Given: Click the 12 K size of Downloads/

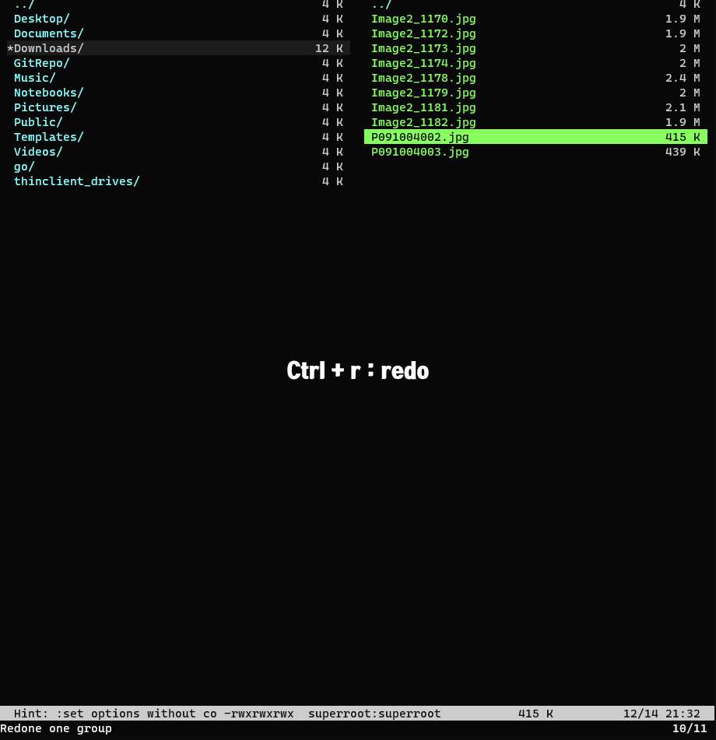Looking at the screenshot, I should click(329, 48).
